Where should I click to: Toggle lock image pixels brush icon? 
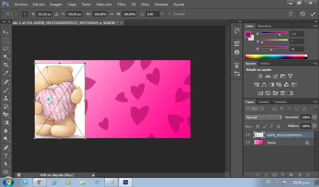pos(265,126)
